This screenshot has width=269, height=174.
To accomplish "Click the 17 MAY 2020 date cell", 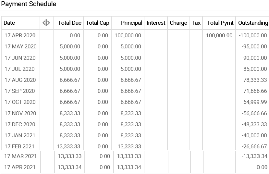I will 20,46.
